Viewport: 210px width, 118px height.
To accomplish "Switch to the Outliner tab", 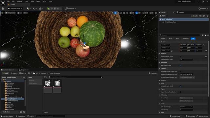I will click(180, 12).
